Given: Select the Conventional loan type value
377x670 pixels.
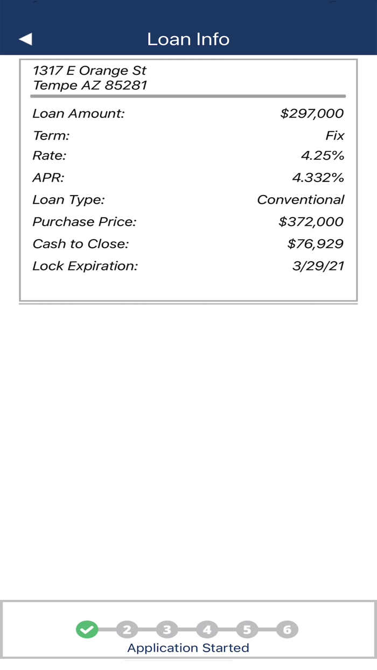Looking at the screenshot, I should point(301,199).
